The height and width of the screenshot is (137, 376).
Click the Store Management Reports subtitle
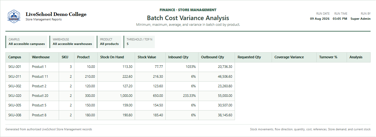(43, 20)
